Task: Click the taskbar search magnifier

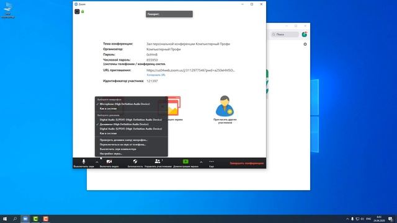Action: point(15,219)
